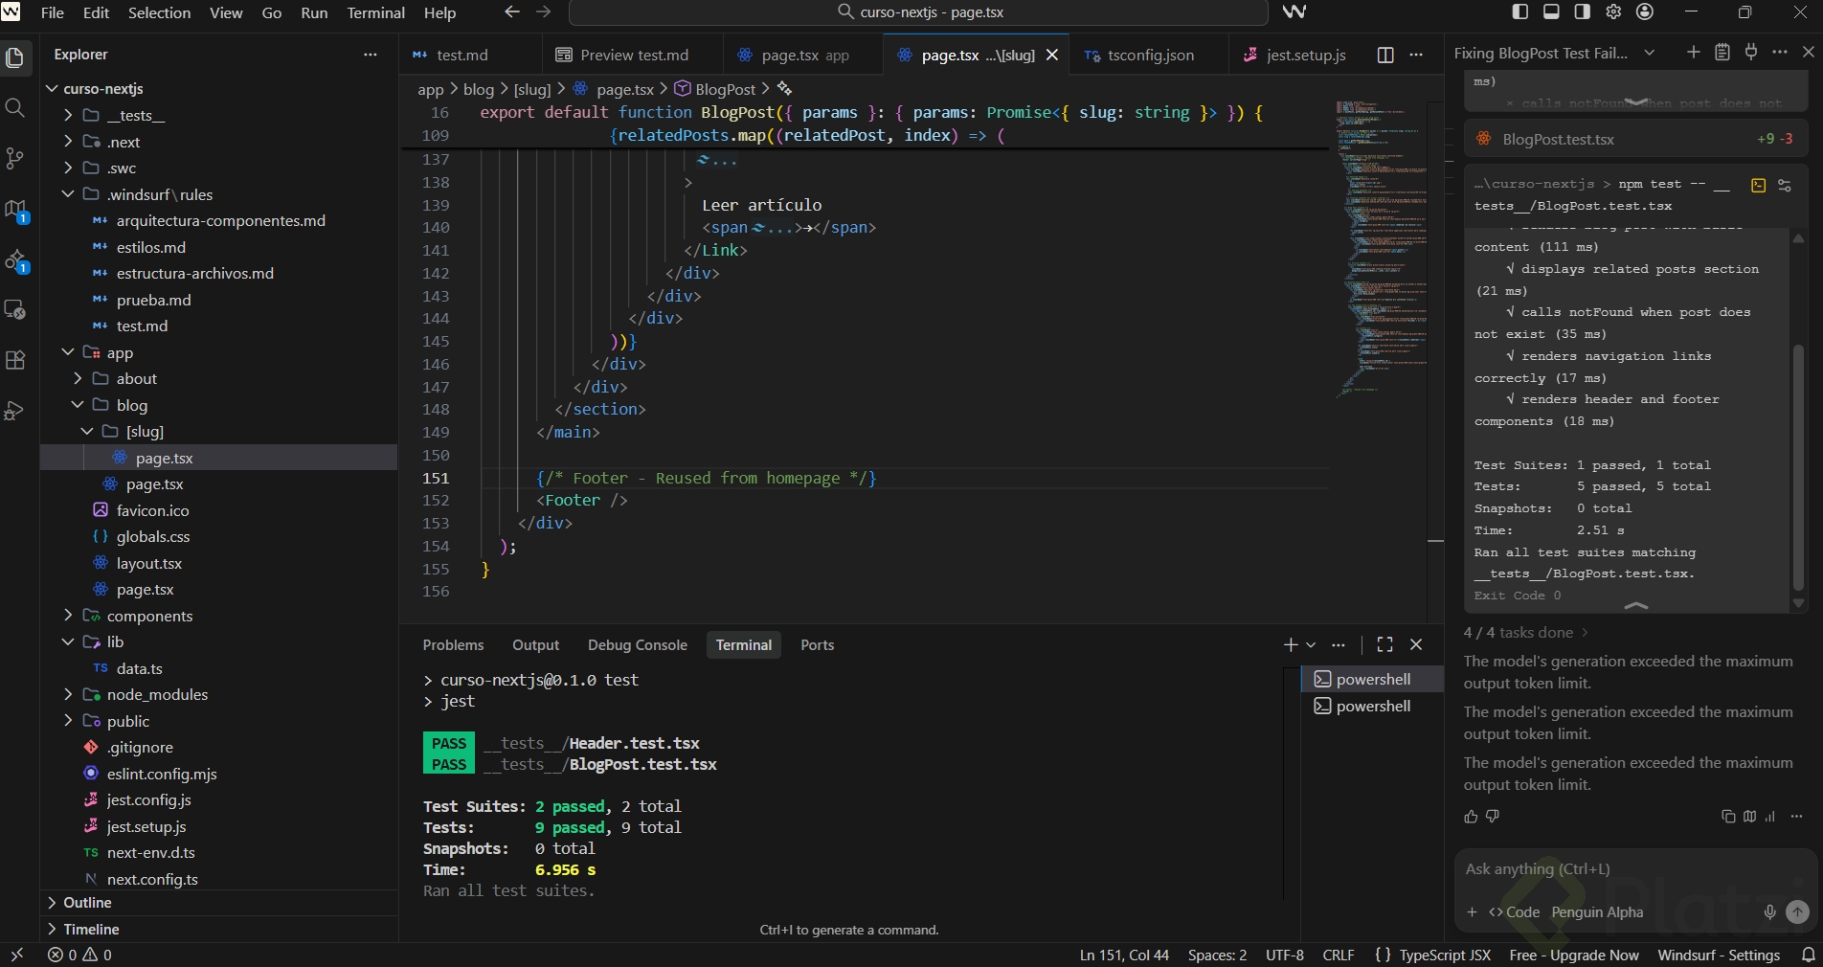The image size is (1823, 967).
Task: Open the Cascade conversation title dropdown
Action: pyautogui.click(x=1650, y=53)
